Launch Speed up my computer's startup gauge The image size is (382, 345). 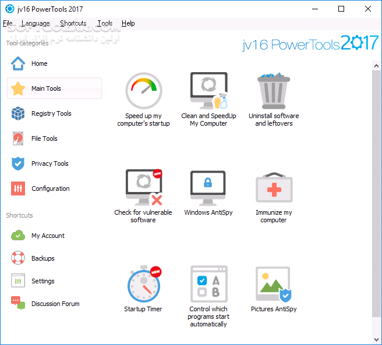tap(144, 91)
